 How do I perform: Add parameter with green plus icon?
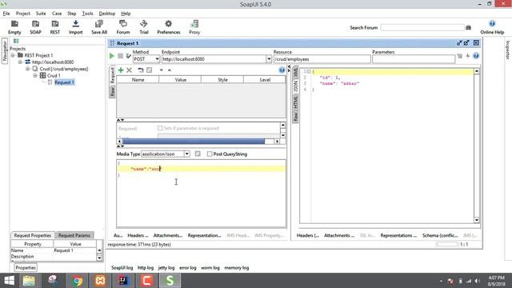[x=121, y=70]
